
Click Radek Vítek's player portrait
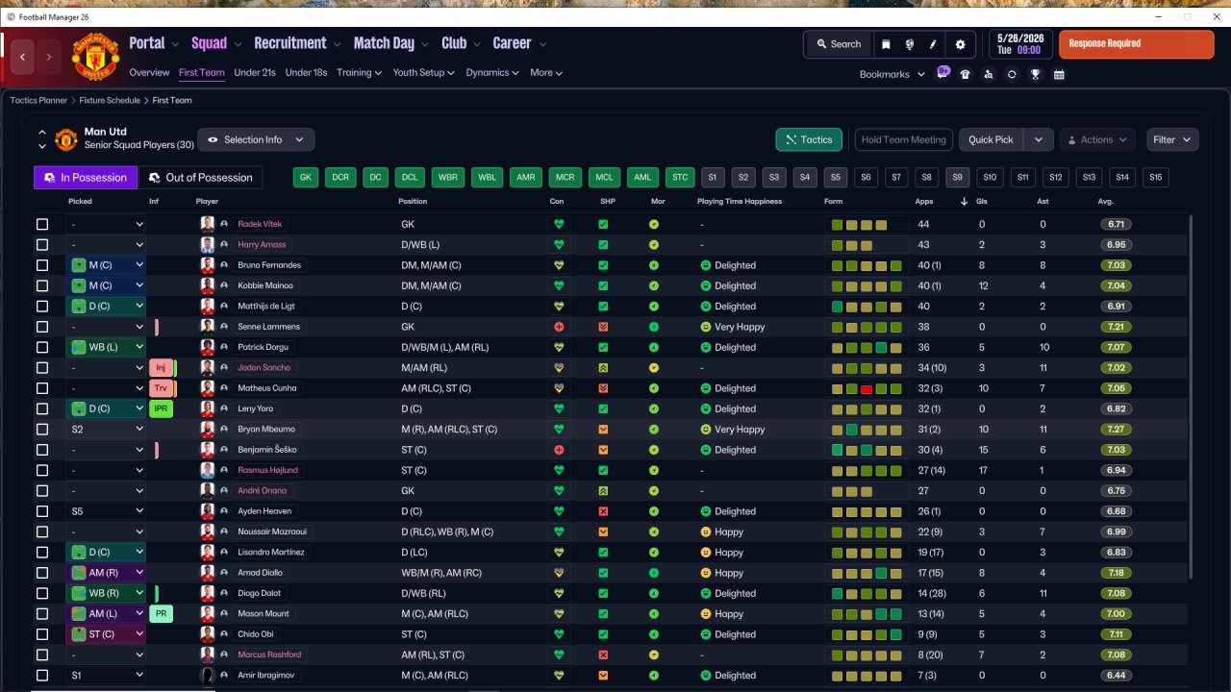(x=207, y=224)
